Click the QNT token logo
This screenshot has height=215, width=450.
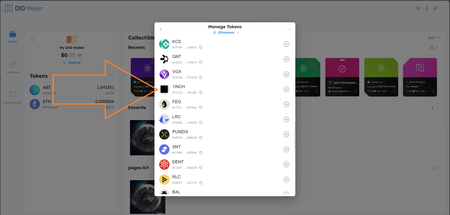click(164, 59)
